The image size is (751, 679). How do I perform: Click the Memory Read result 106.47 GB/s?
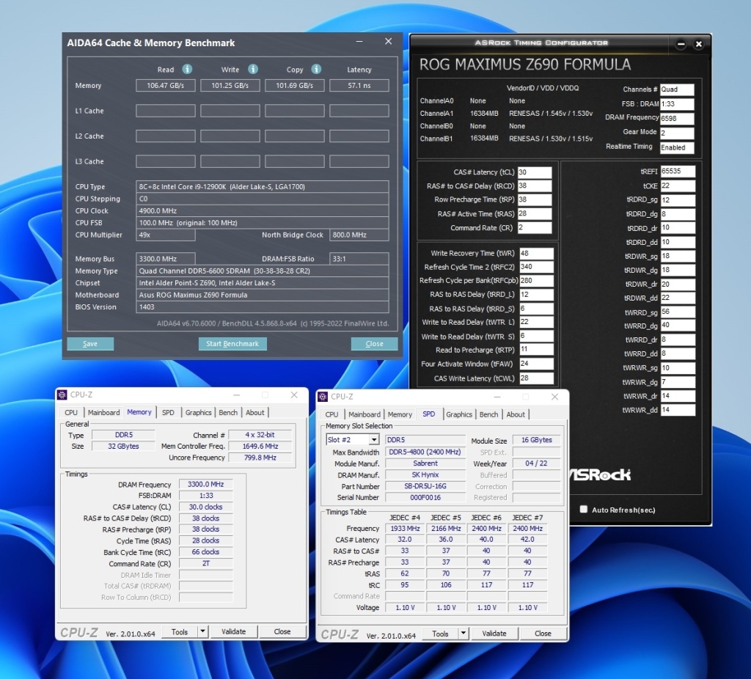coord(165,85)
